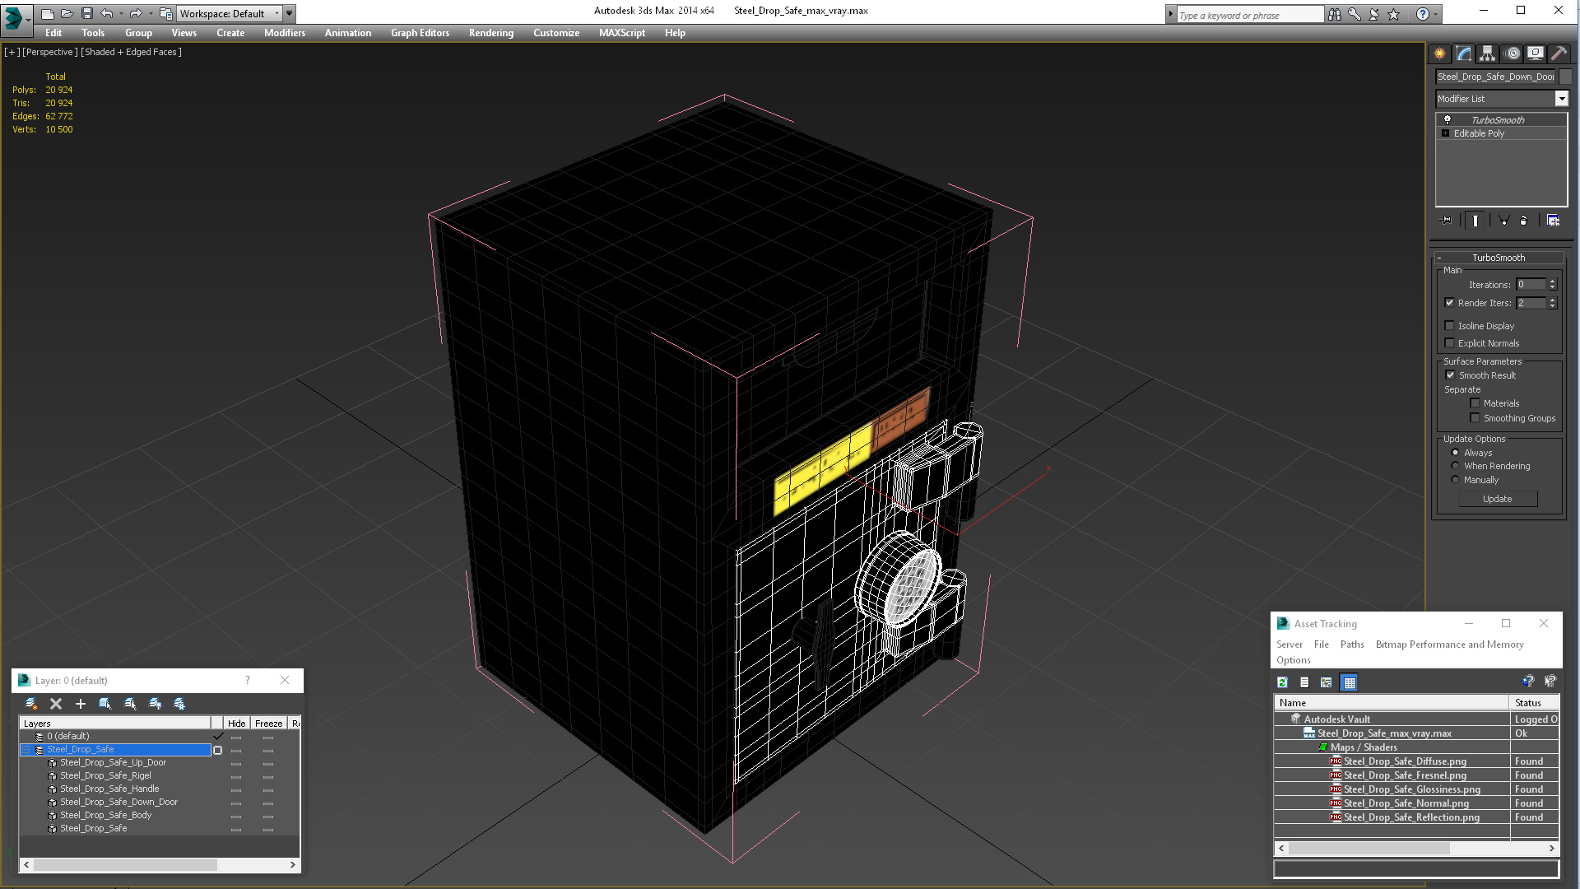Click the Project Folder icon in quick access toolbar
The width and height of the screenshot is (1580, 889).
pos(165,13)
